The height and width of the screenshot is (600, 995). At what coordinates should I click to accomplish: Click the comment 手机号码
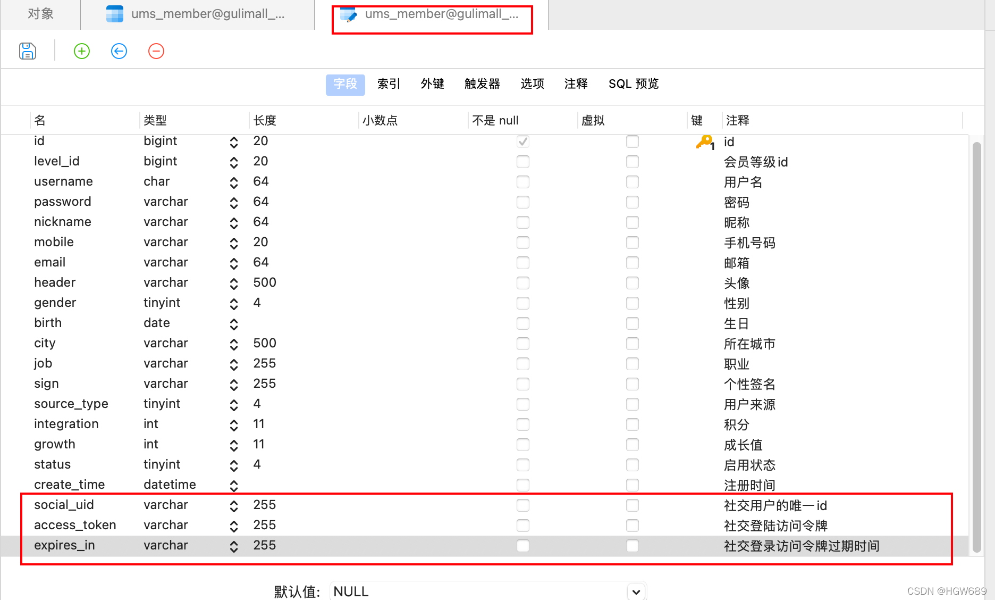(749, 243)
